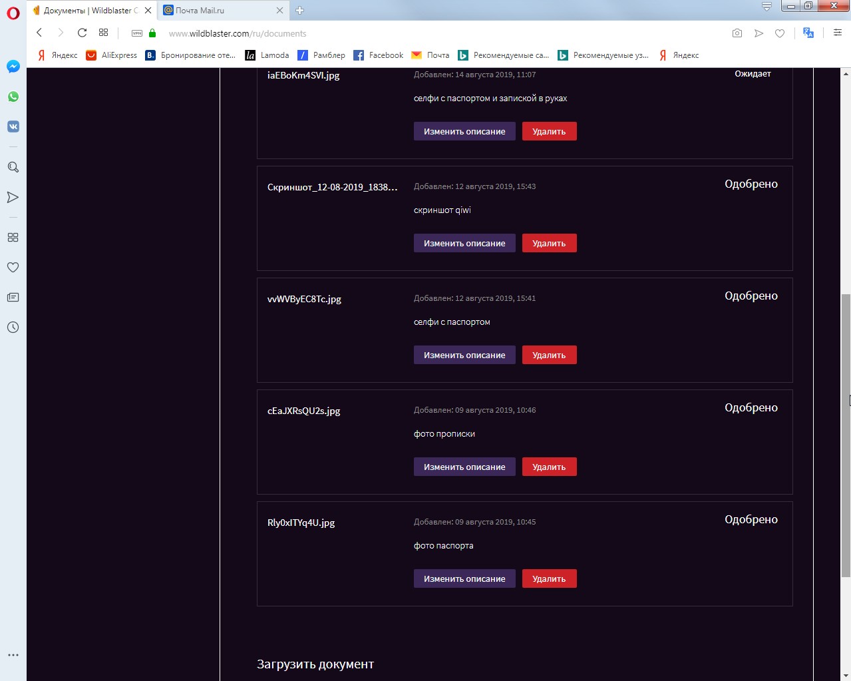Open VK in the Opera sidebar

pyautogui.click(x=13, y=126)
